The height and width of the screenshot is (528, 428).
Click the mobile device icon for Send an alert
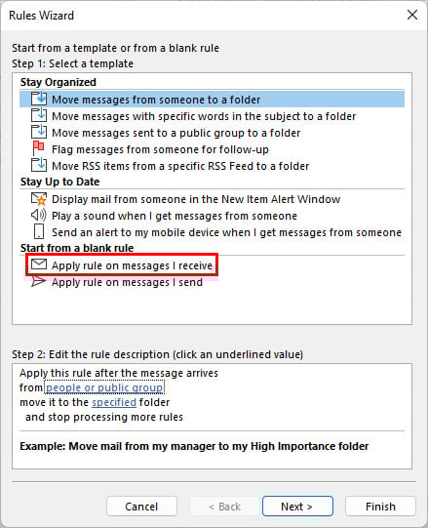[x=39, y=231]
